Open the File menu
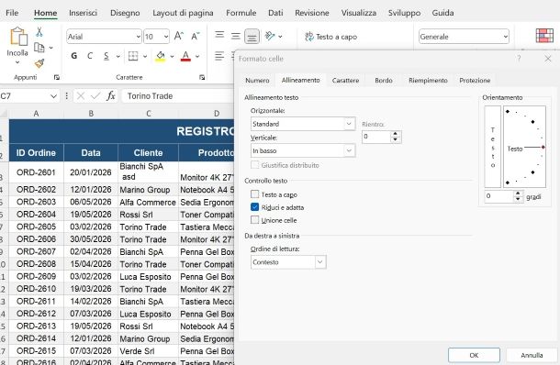The width and height of the screenshot is (560, 365). 12,13
